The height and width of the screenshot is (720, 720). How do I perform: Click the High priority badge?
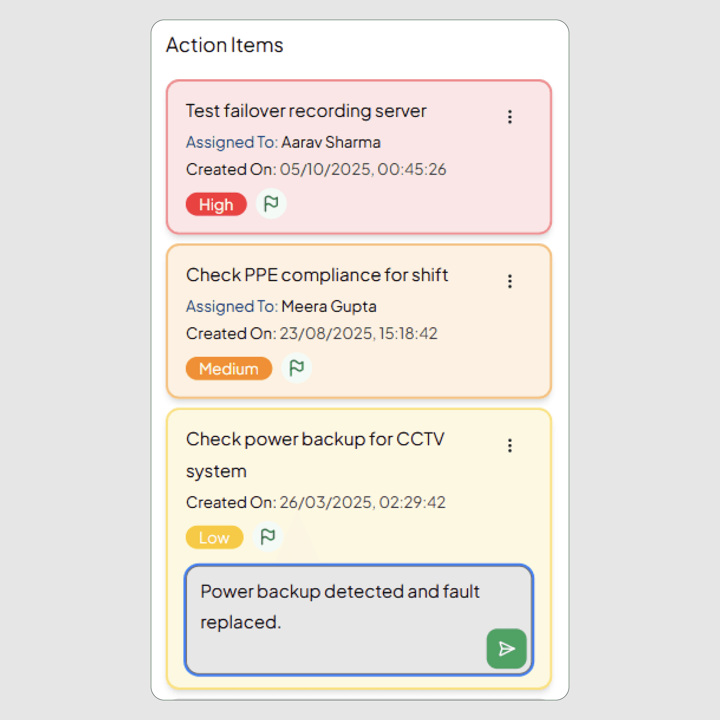[216, 204]
